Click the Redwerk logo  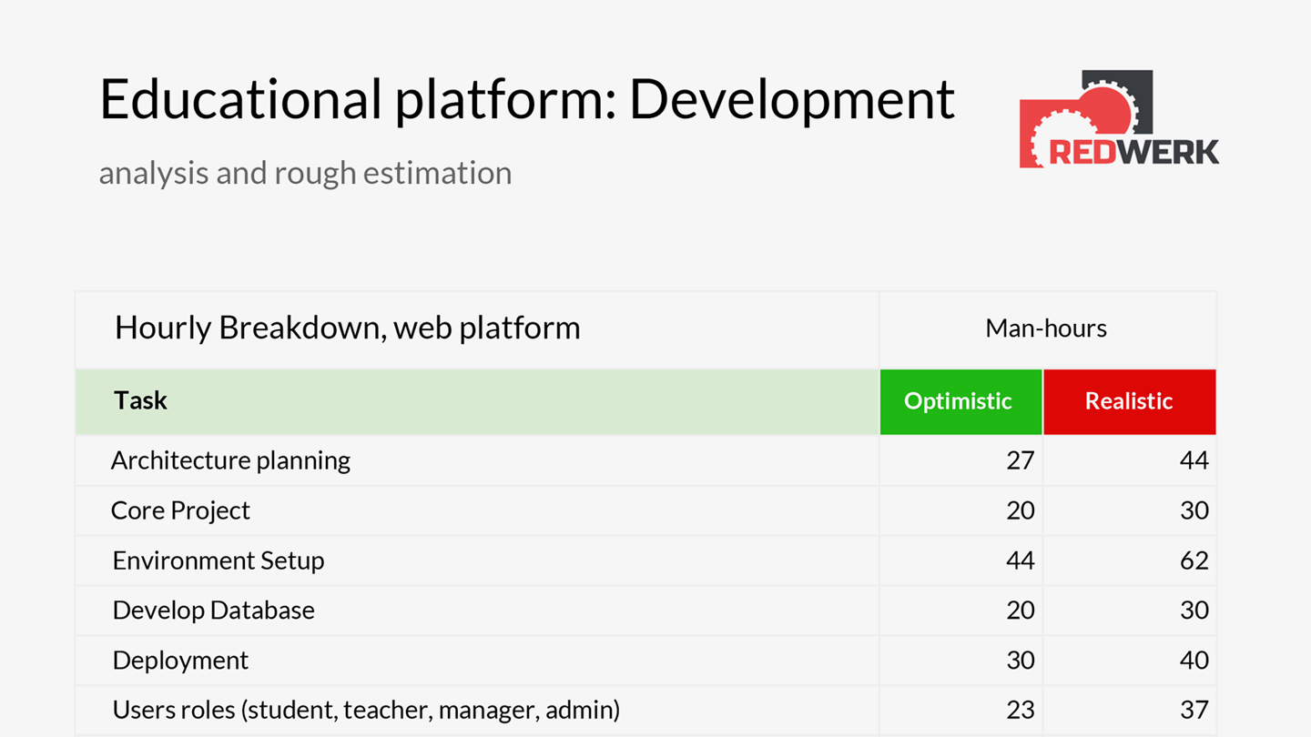1119,119
